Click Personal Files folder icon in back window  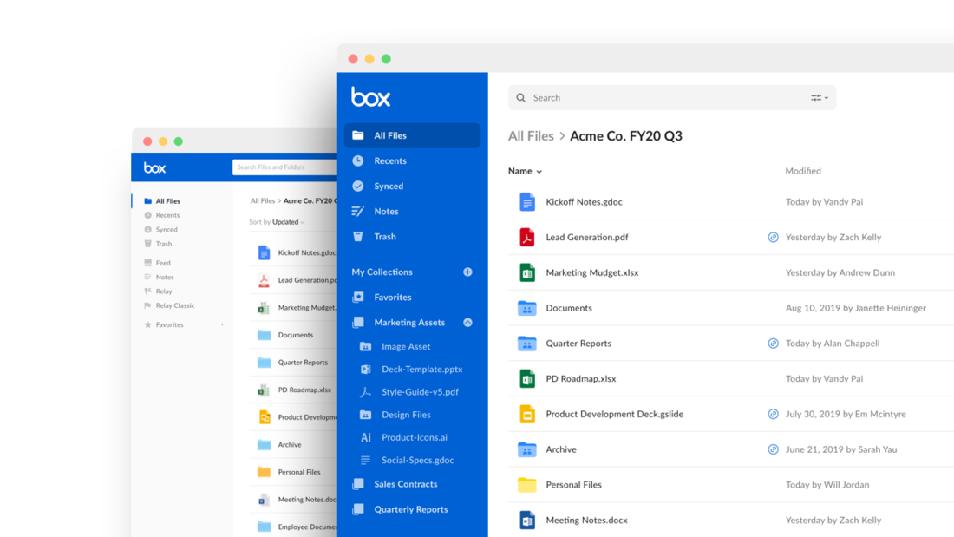[x=264, y=472]
